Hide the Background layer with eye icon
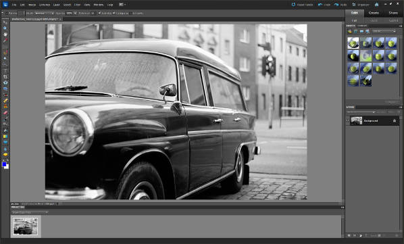Screen dimensions: 404x244 coord(347,120)
